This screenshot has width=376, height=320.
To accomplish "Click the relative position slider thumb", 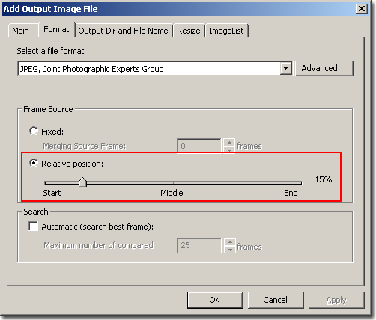I will point(82,182).
